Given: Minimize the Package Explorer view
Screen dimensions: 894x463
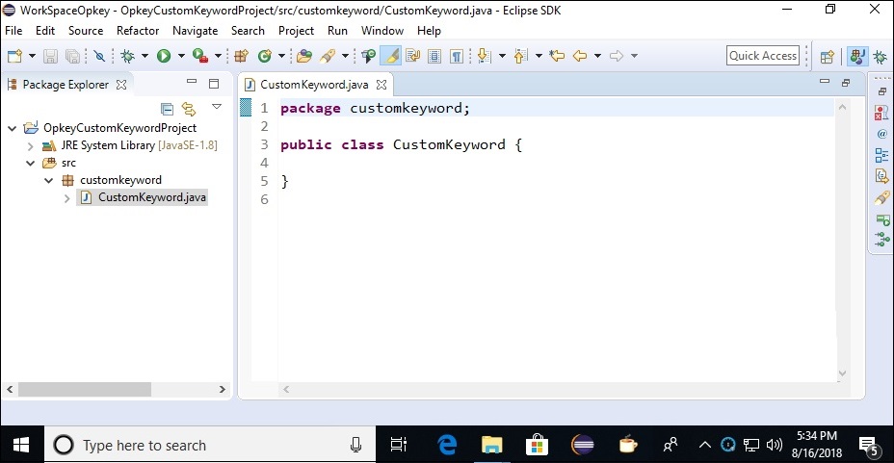Looking at the screenshot, I should [192, 82].
